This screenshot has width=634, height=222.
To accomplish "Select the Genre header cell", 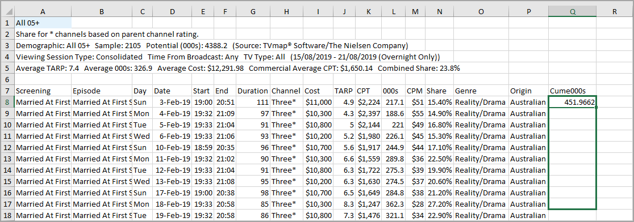I will [x=481, y=91].
